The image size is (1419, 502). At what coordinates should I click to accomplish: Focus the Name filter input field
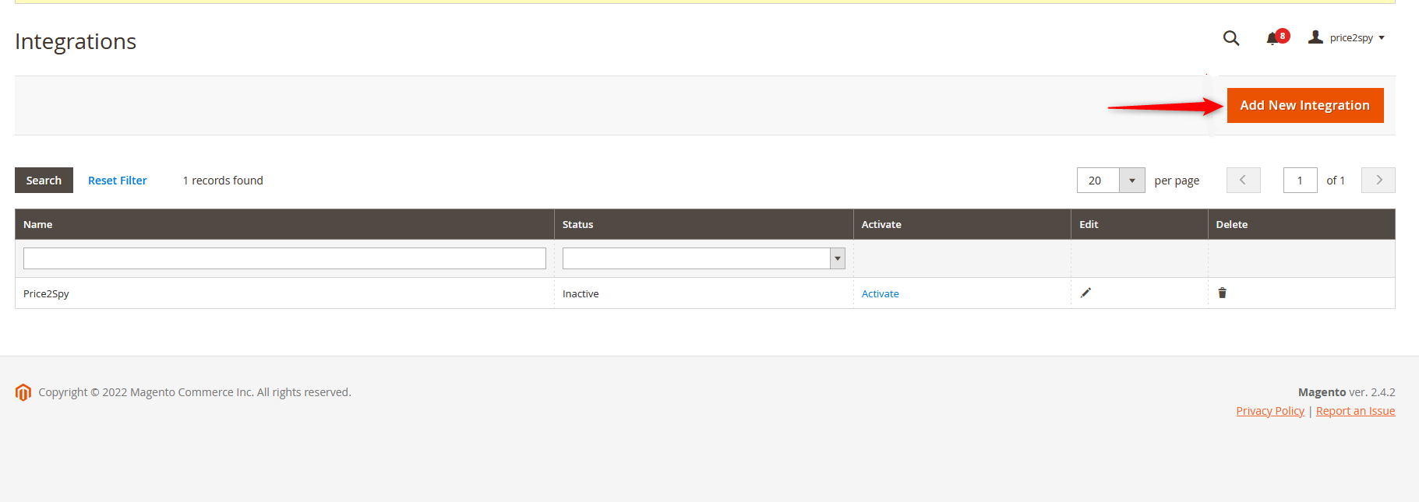(x=284, y=258)
